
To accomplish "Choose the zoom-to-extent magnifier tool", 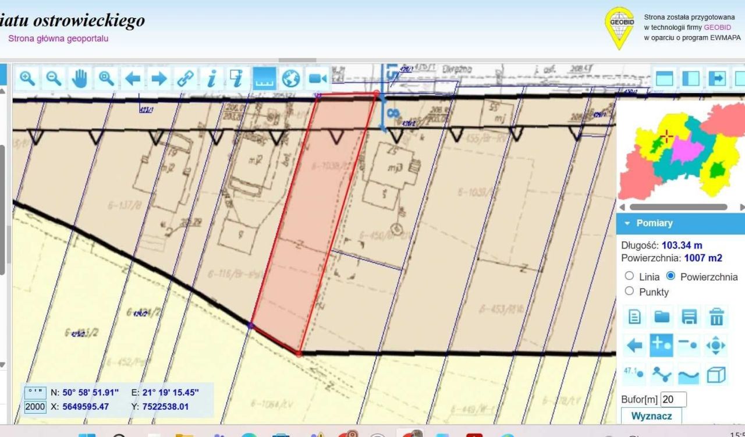I will [107, 78].
